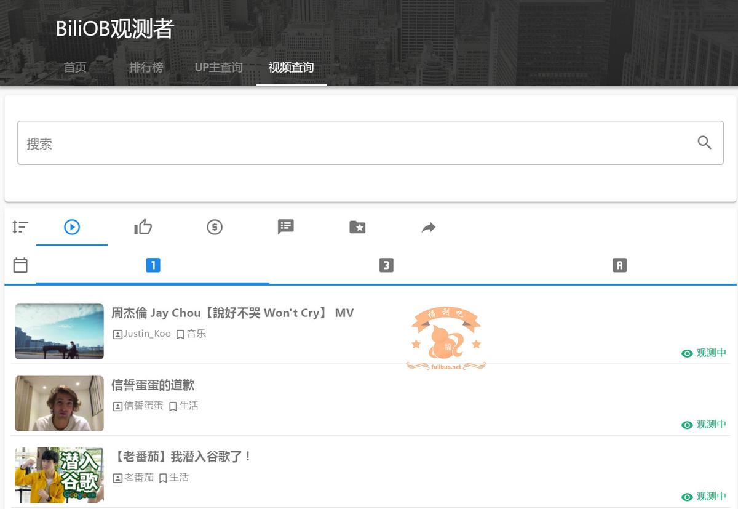The height and width of the screenshot is (509, 738).
Task: Sort videos by thumbs-up likes icon
Action: pyautogui.click(x=143, y=227)
